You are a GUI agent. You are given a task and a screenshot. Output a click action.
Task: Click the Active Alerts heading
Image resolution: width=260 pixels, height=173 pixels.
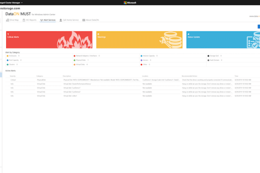click(11, 71)
